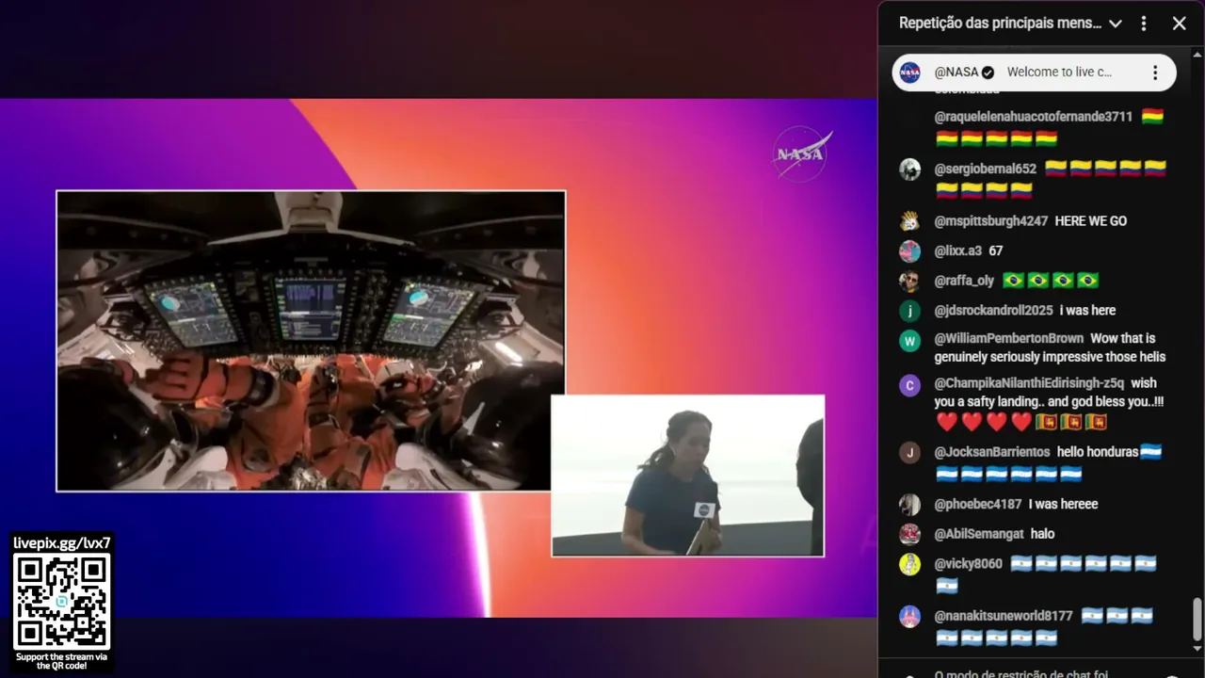The image size is (1205, 678).
Task: Click the "genuinely seriously impressive those helis" message
Action: coord(1050,358)
